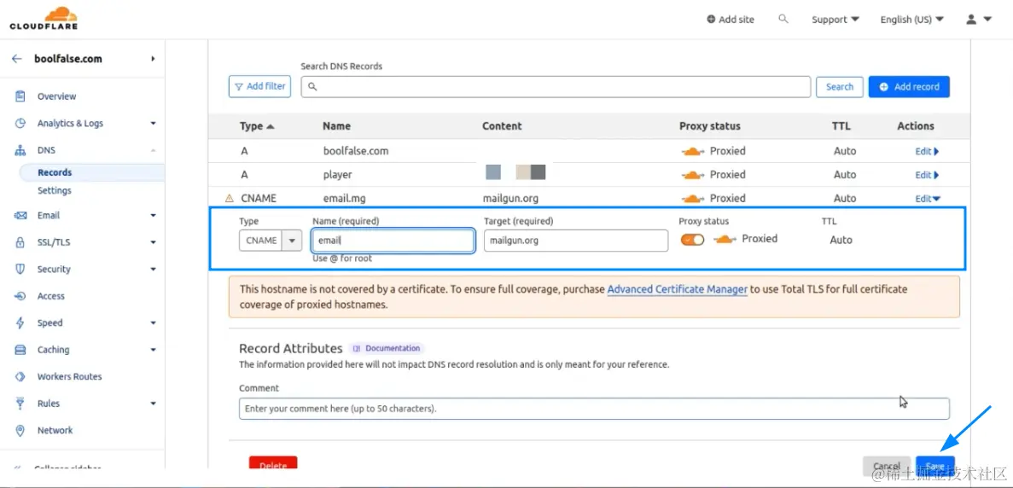Click the Cloudflare logo
The image size is (1013, 488).
[44, 18]
